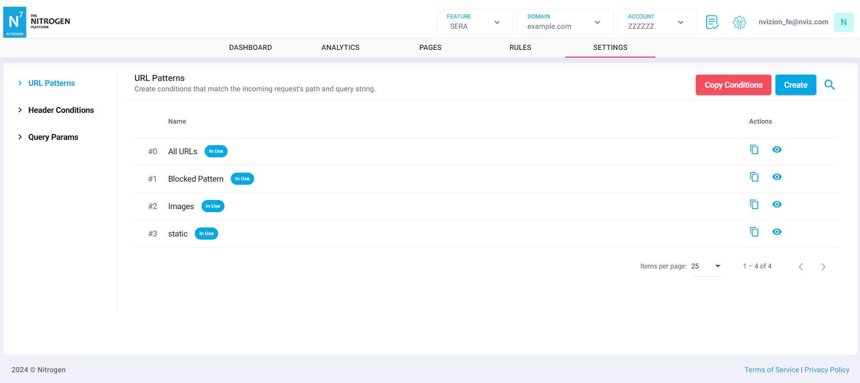Switch to the Analytics tab
Screen dimensions: 860x383
point(340,48)
